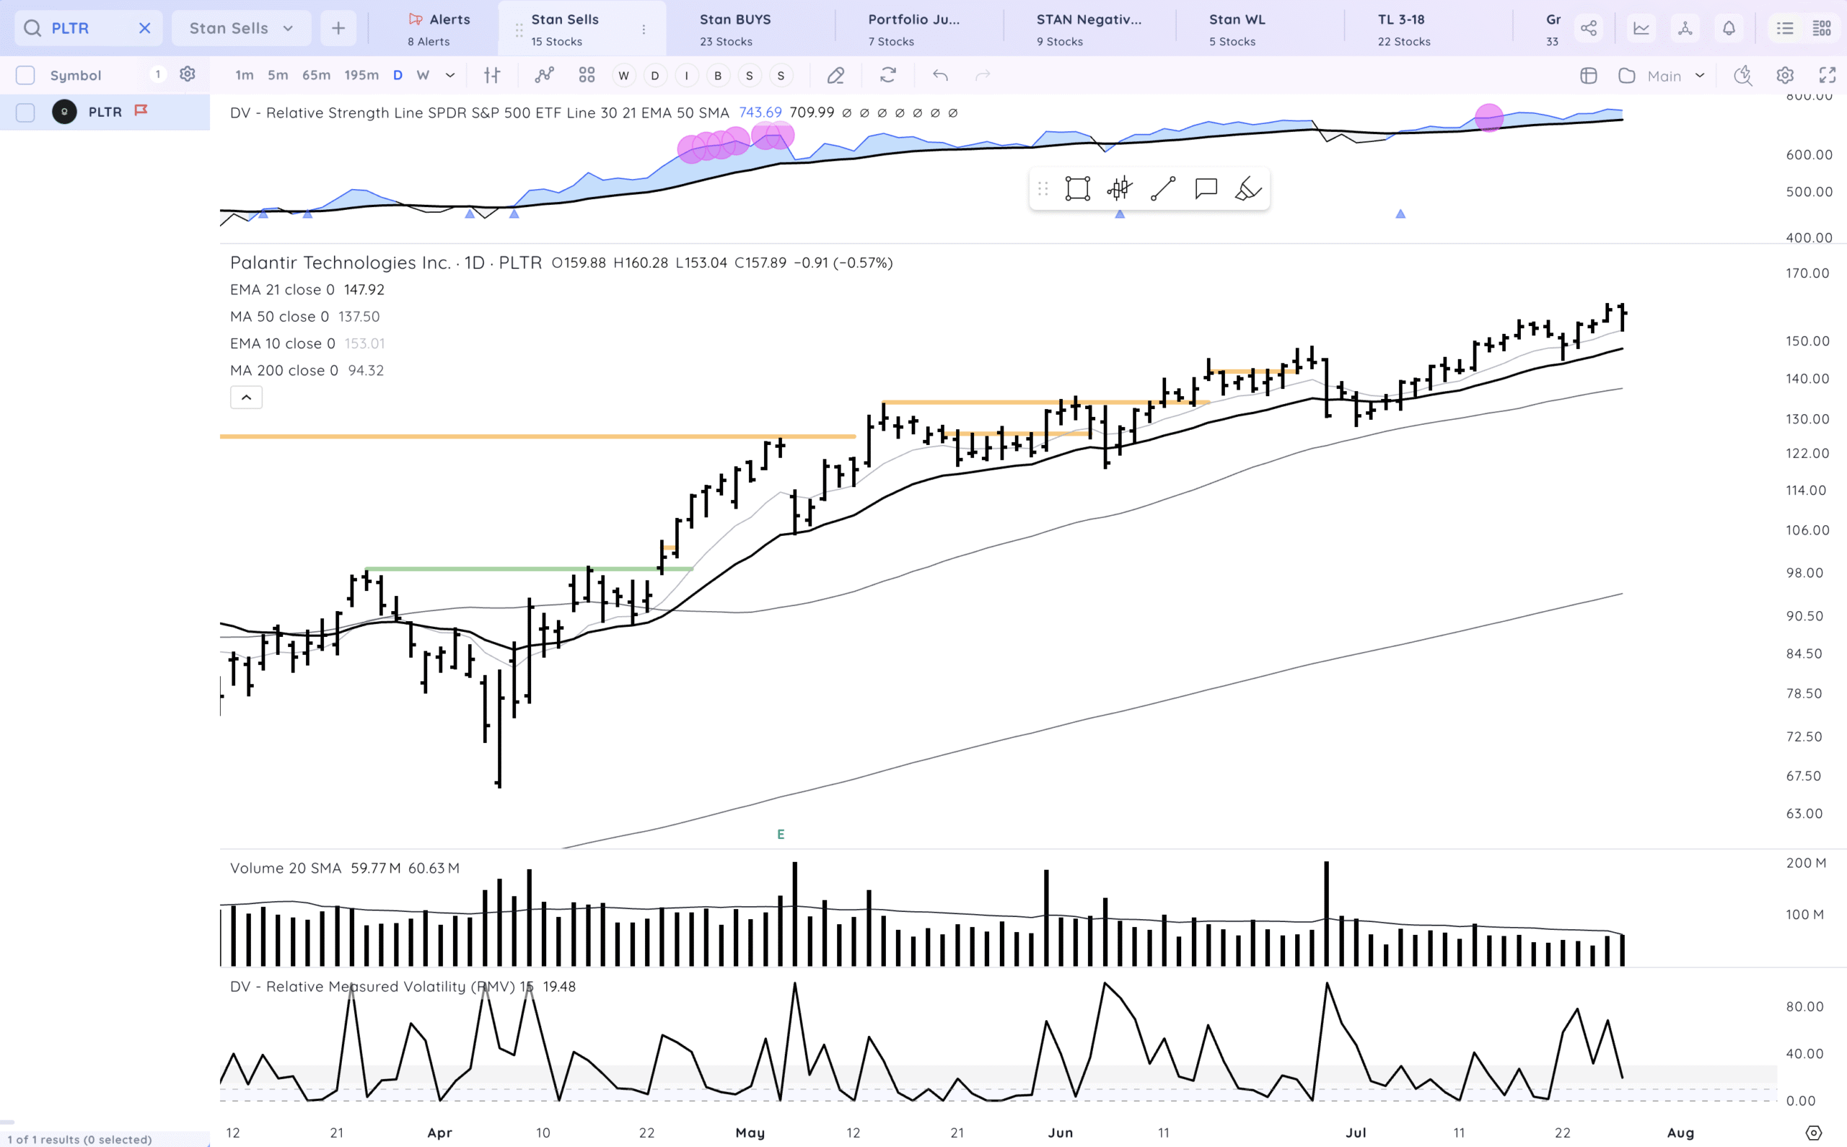
Task: Toggle the Symbol header select-all checkbox
Action: click(25, 75)
